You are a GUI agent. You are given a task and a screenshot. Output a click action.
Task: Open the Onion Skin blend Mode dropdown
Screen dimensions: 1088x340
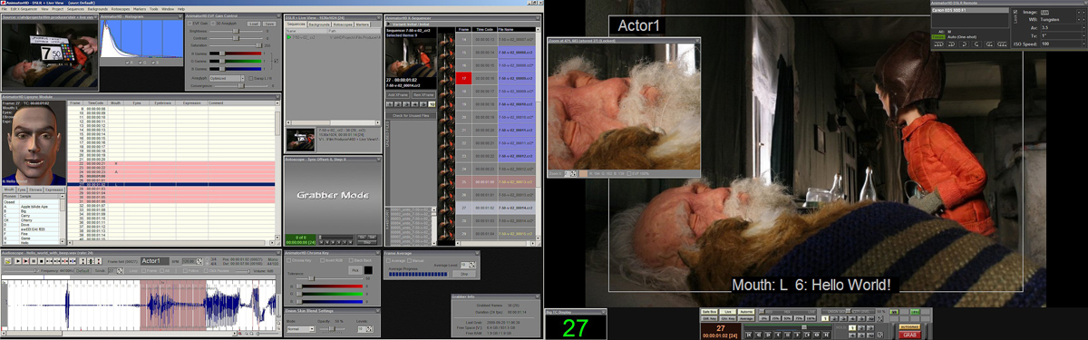click(x=301, y=329)
